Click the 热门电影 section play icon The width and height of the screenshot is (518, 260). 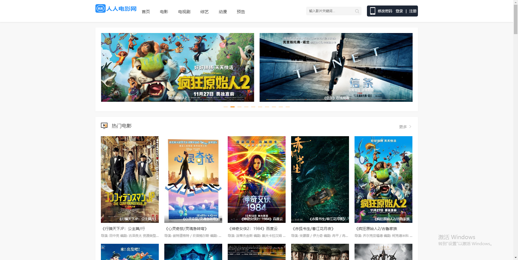click(104, 126)
